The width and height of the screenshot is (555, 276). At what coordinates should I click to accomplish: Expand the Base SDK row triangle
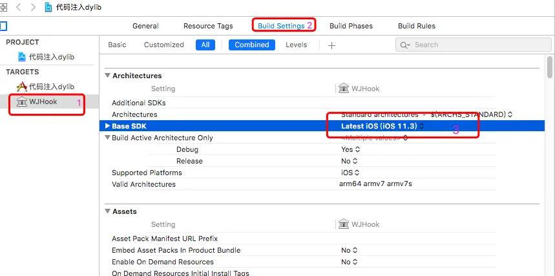pos(108,126)
